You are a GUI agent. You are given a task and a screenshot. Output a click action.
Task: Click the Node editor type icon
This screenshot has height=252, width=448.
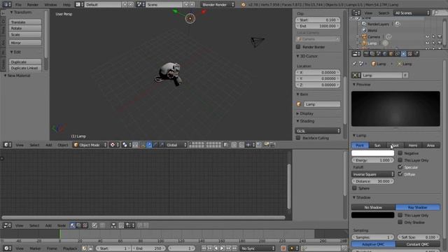[x=7, y=225]
